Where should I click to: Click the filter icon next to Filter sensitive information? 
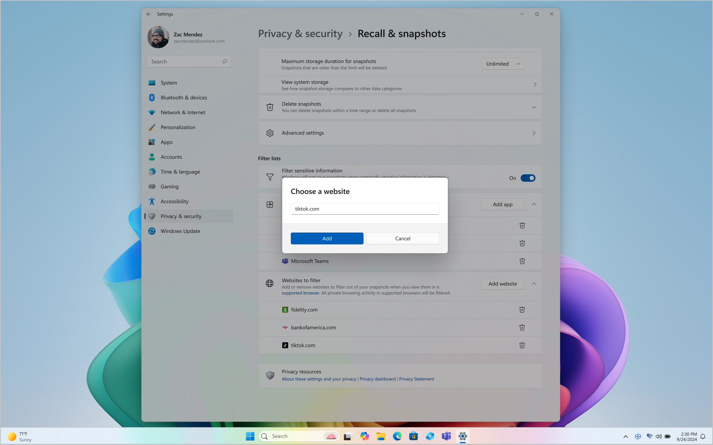(270, 177)
